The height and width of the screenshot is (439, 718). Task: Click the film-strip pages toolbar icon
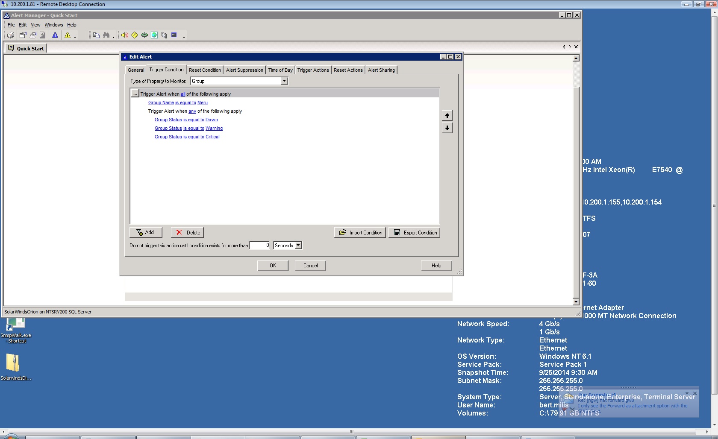tap(164, 35)
